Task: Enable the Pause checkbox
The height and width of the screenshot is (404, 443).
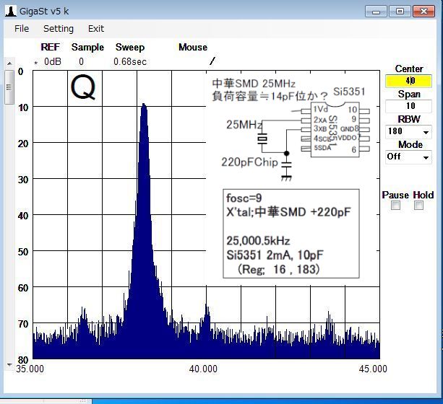Action: (x=395, y=205)
